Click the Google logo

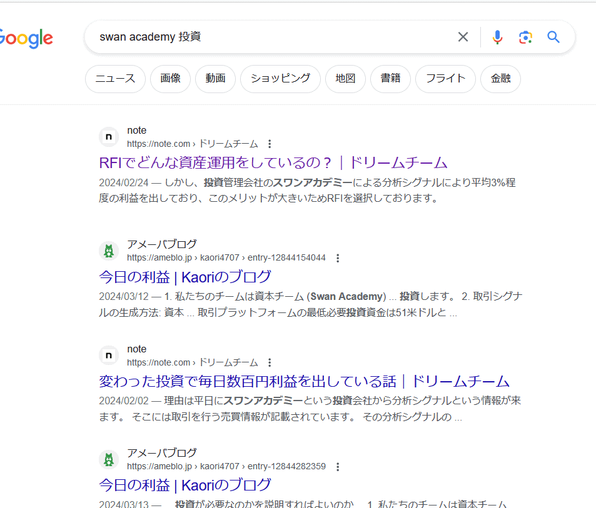pyautogui.click(x=26, y=38)
